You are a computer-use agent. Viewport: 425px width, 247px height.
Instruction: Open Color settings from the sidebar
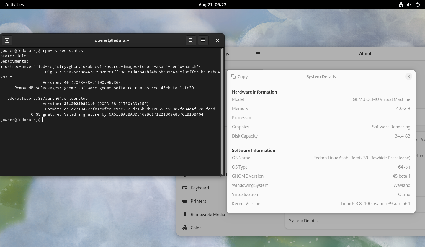pyautogui.click(x=196, y=228)
